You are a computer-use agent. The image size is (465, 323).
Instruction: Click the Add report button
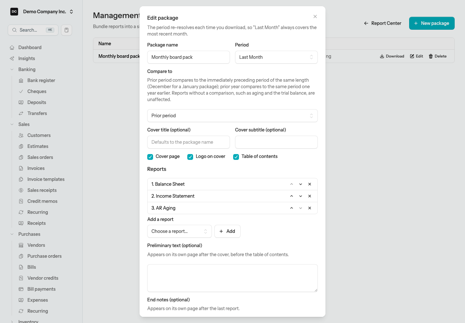tap(227, 231)
